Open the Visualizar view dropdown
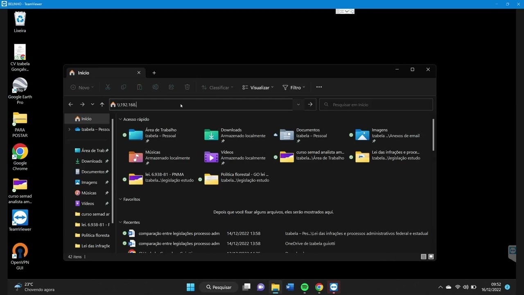The image size is (524, 295). (x=258, y=87)
